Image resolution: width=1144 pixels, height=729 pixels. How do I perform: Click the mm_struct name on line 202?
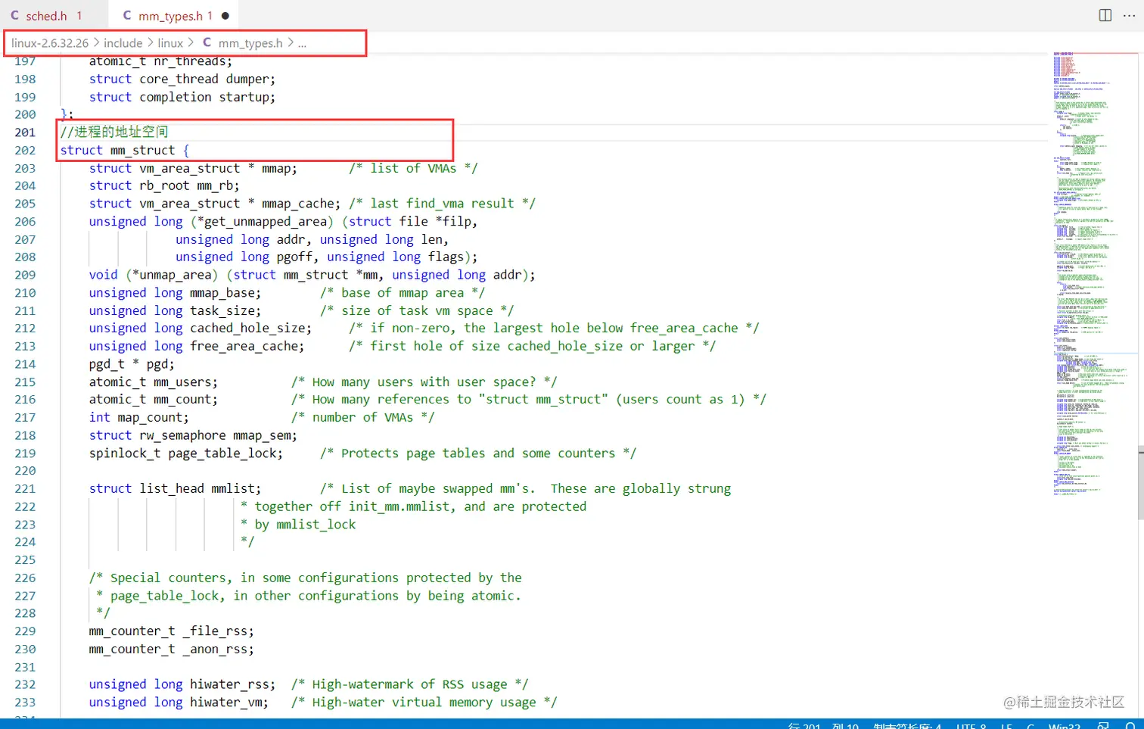pyautogui.click(x=142, y=150)
